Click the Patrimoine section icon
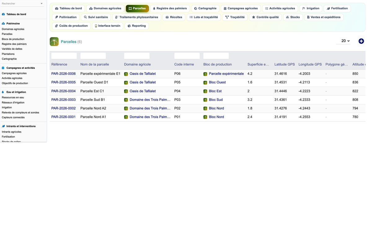 (3, 24)
